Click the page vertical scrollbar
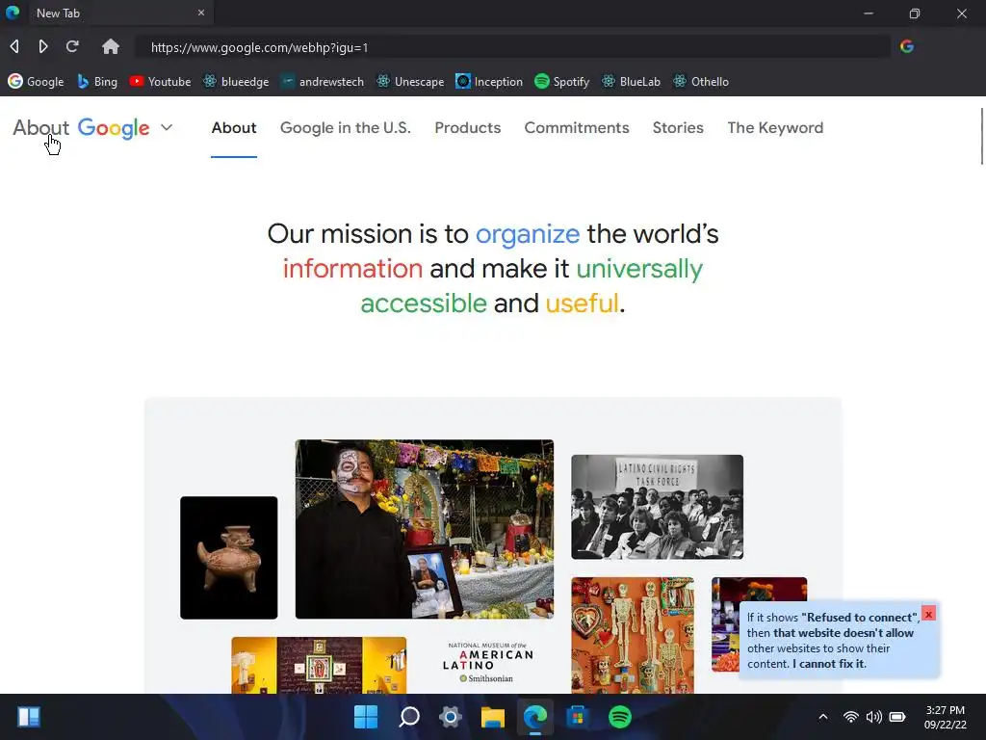The image size is (986, 740). pos(981,136)
